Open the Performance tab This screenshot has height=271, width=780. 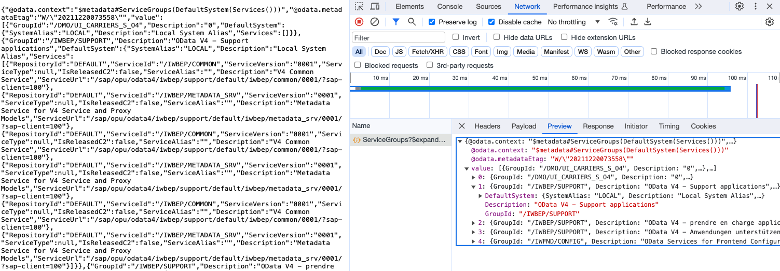pos(666,6)
